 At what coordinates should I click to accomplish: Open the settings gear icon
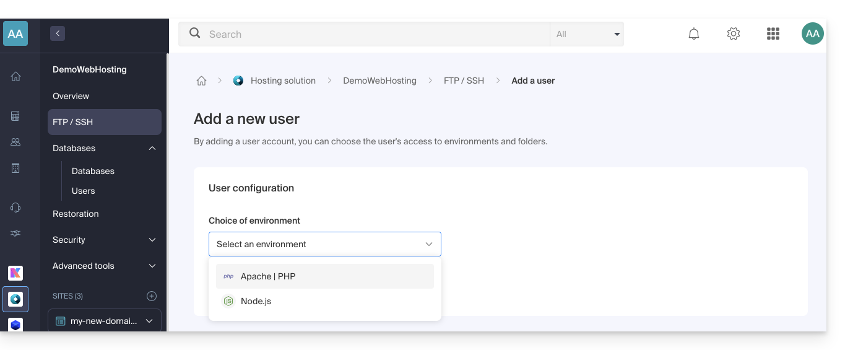734,34
